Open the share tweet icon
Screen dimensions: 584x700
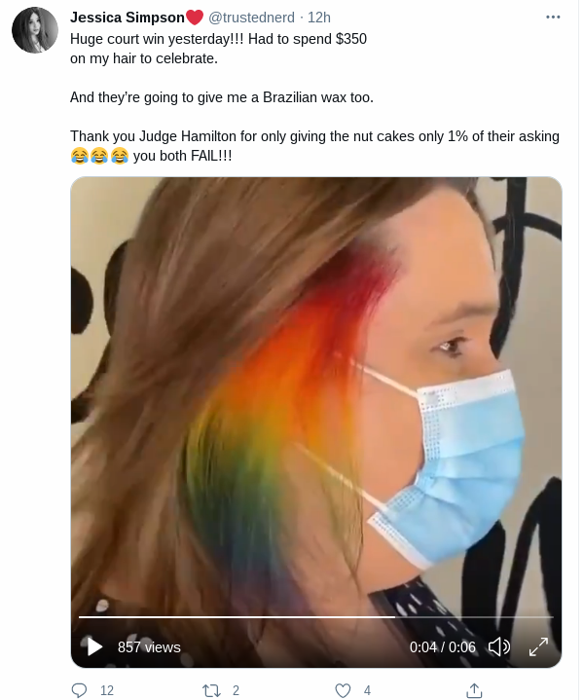point(474,690)
